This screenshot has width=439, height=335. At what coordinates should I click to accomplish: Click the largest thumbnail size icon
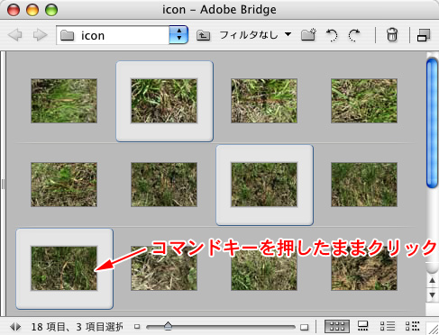[305, 327]
